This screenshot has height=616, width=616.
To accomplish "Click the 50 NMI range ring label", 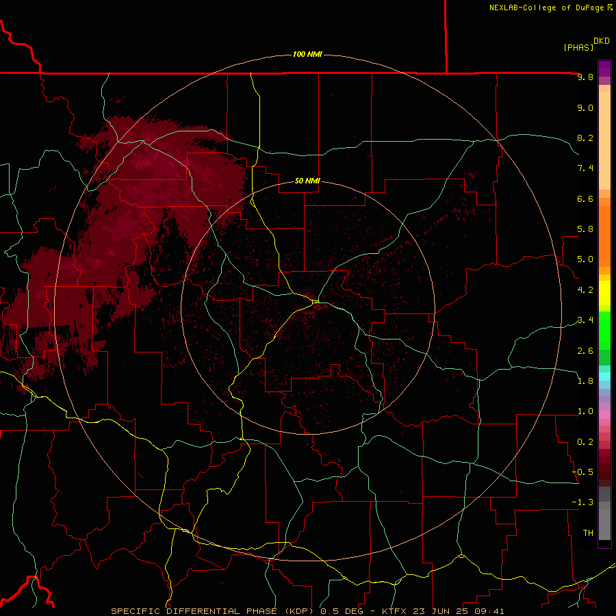I will 307,181.
